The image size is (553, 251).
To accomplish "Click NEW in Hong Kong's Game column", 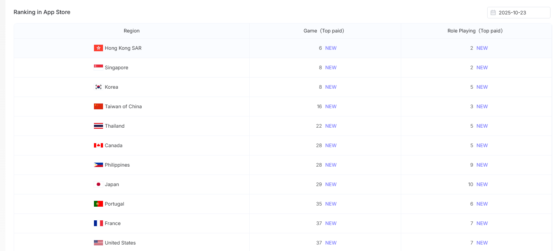I will point(331,48).
